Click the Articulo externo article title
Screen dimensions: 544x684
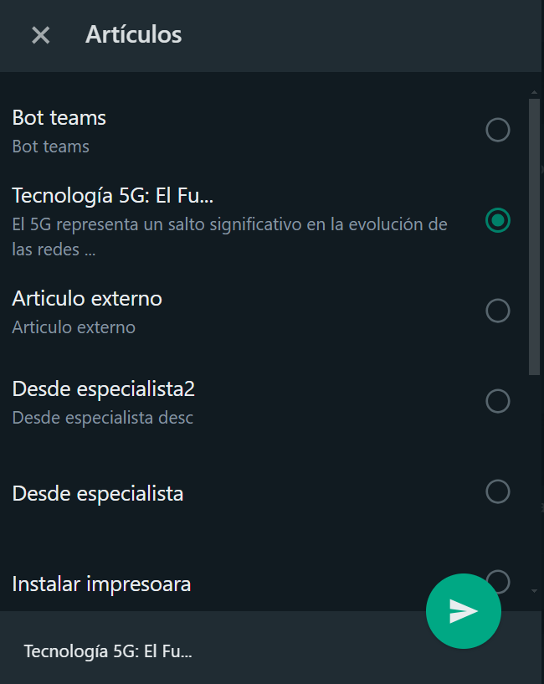tap(87, 299)
